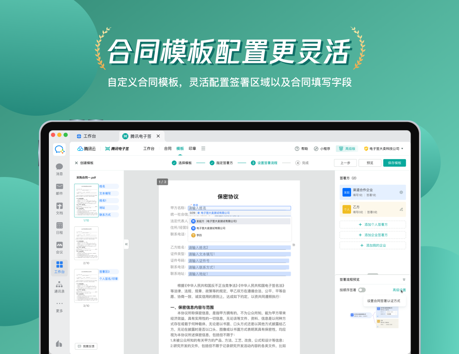Image resolution: width=459 pixels, height=354 pixels.
Task: Click the blue 发起 badge of 渠道合作企业
Action: pyautogui.click(x=347, y=192)
